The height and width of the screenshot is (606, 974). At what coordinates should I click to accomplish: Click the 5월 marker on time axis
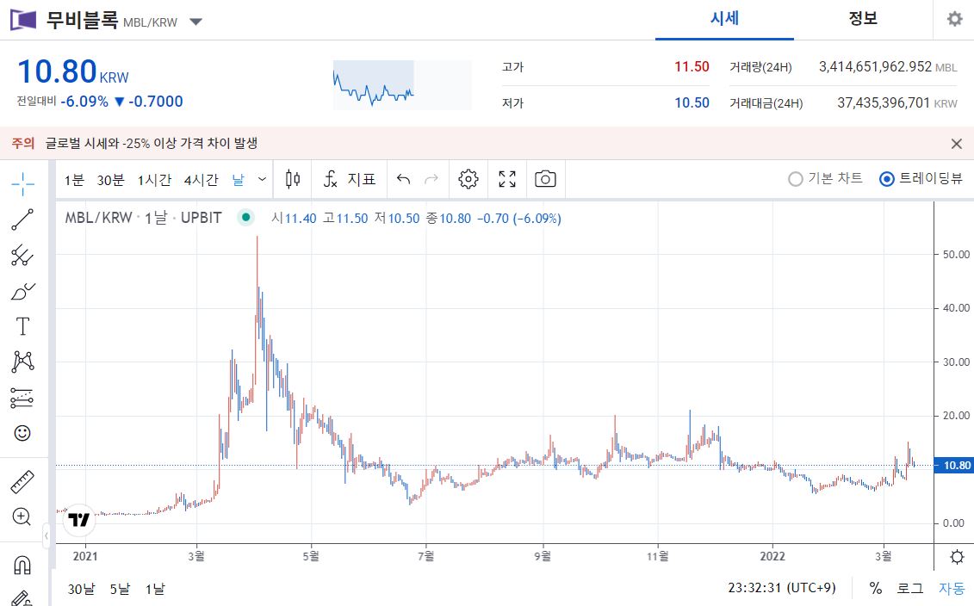point(311,556)
